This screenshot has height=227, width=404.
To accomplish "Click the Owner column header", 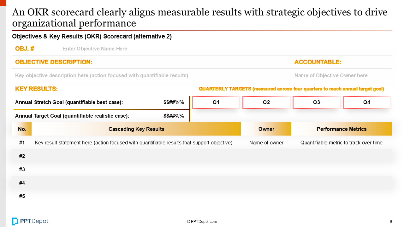I will [266, 129].
